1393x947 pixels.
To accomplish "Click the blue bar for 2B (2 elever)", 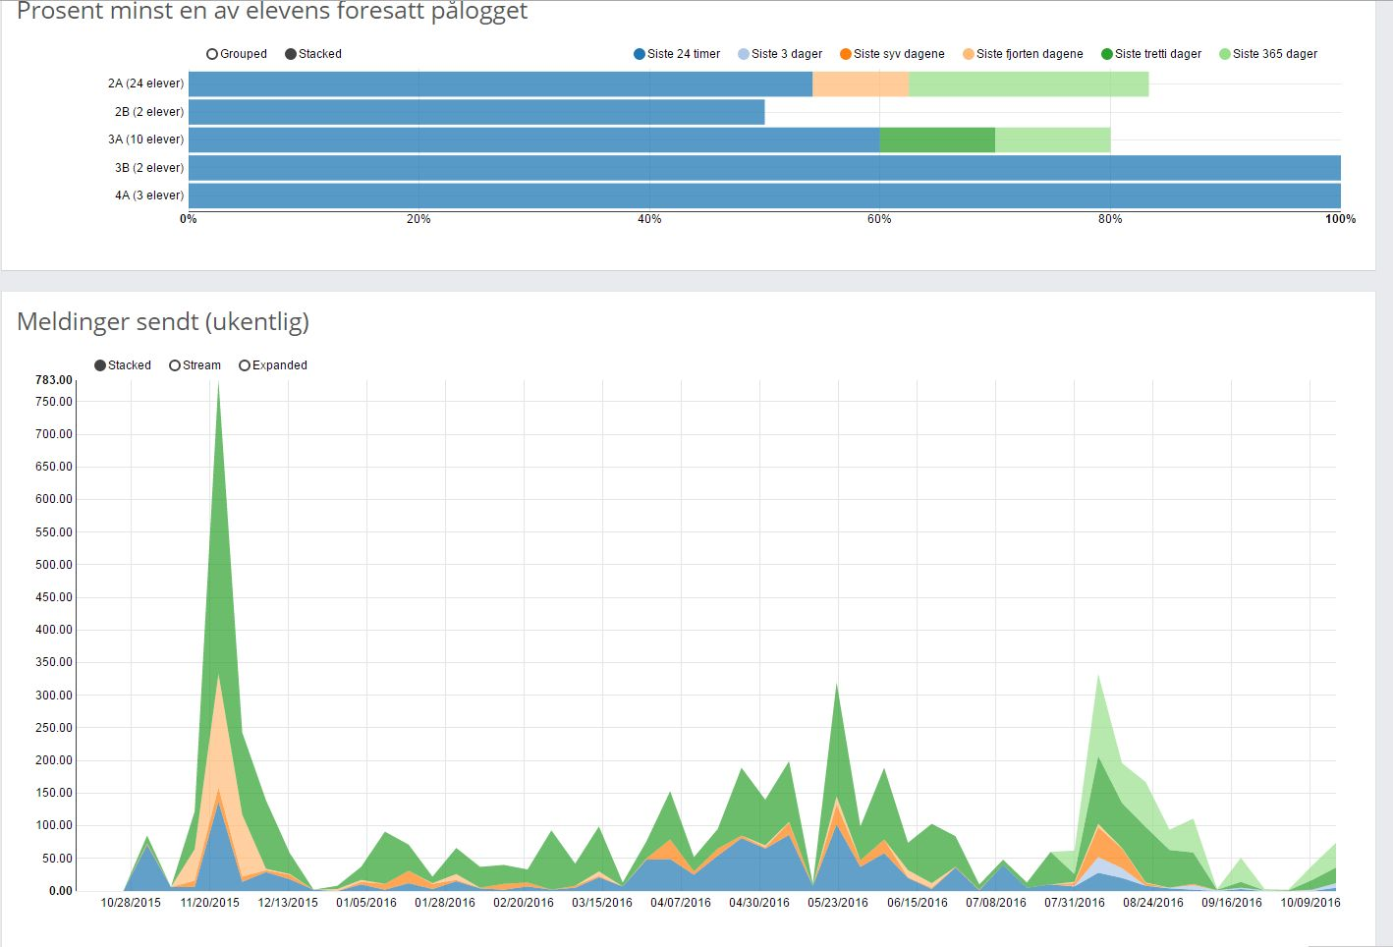I will [x=476, y=112].
